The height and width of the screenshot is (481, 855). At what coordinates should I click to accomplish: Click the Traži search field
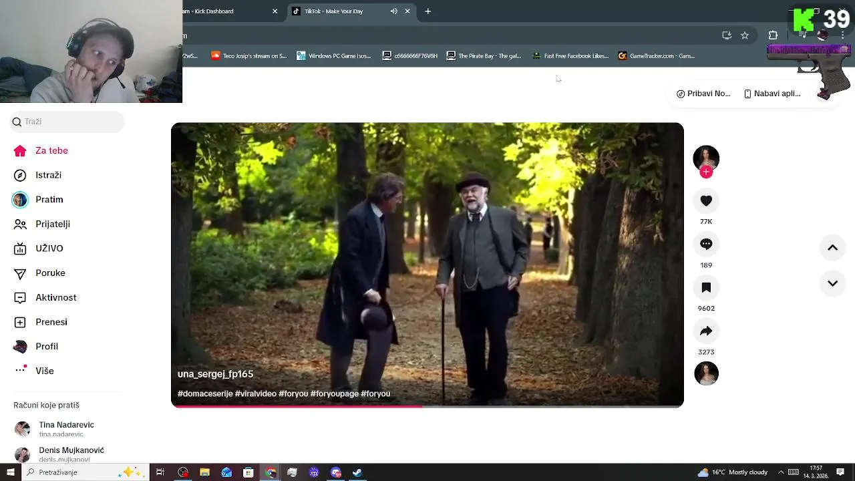point(67,122)
